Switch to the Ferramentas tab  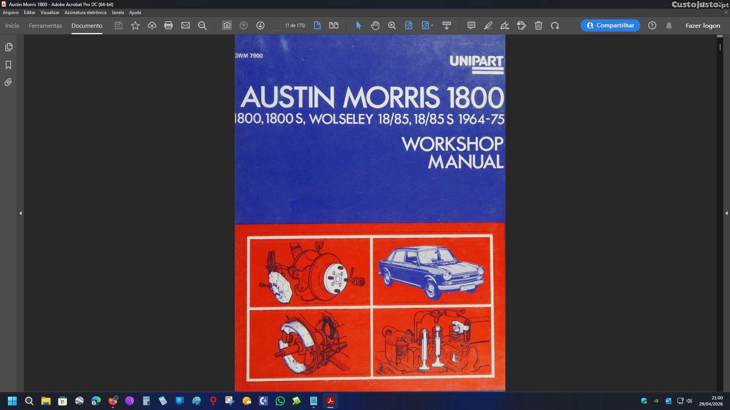45,26
